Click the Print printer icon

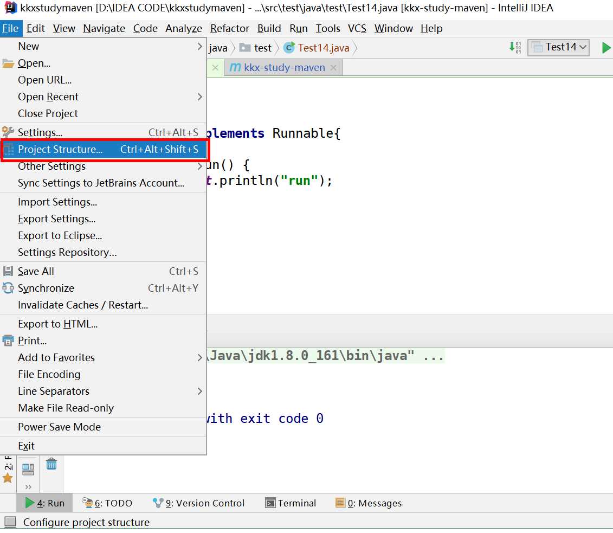[8, 341]
